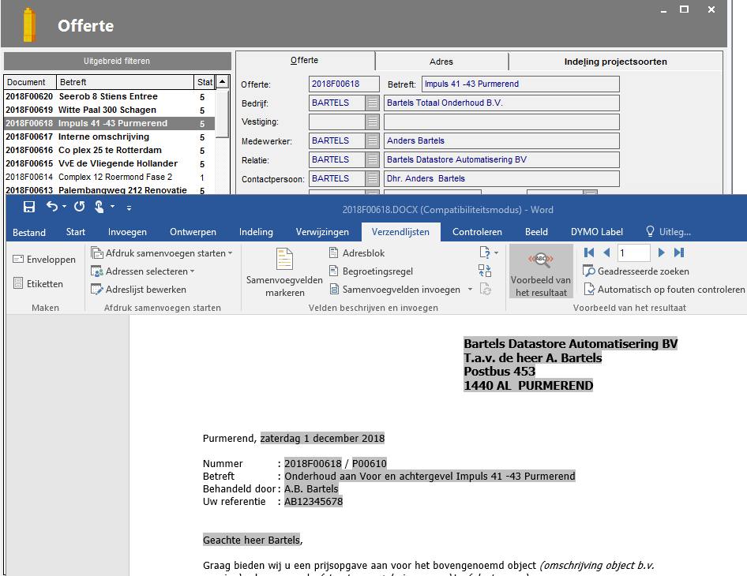
Task: Open the DYMO Label tab
Action: (x=596, y=232)
